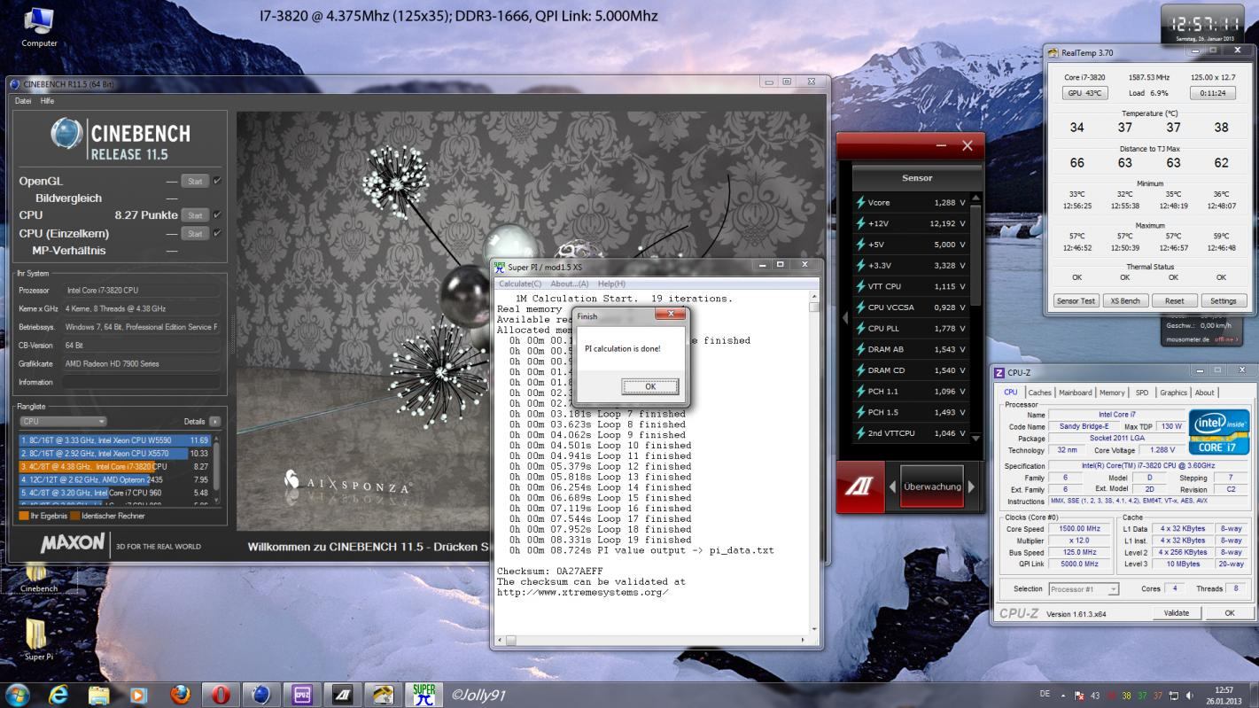This screenshot has width=1259, height=708.
Task: Show hidden system tray icons
Action: click(x=1063, y=695)
